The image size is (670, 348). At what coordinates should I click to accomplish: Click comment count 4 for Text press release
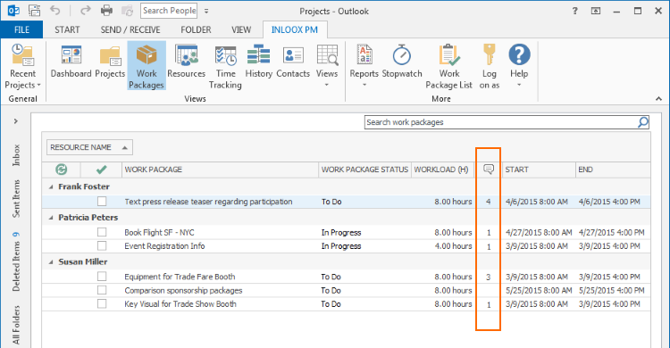(x=488, y=202)
